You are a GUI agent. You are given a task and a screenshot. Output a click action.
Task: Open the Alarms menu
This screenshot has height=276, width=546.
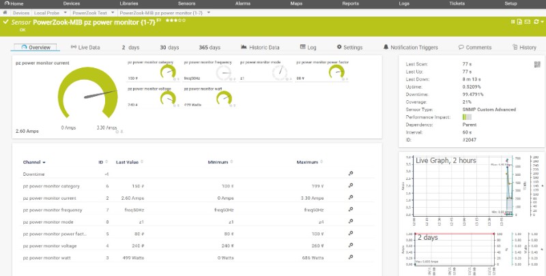243,3
